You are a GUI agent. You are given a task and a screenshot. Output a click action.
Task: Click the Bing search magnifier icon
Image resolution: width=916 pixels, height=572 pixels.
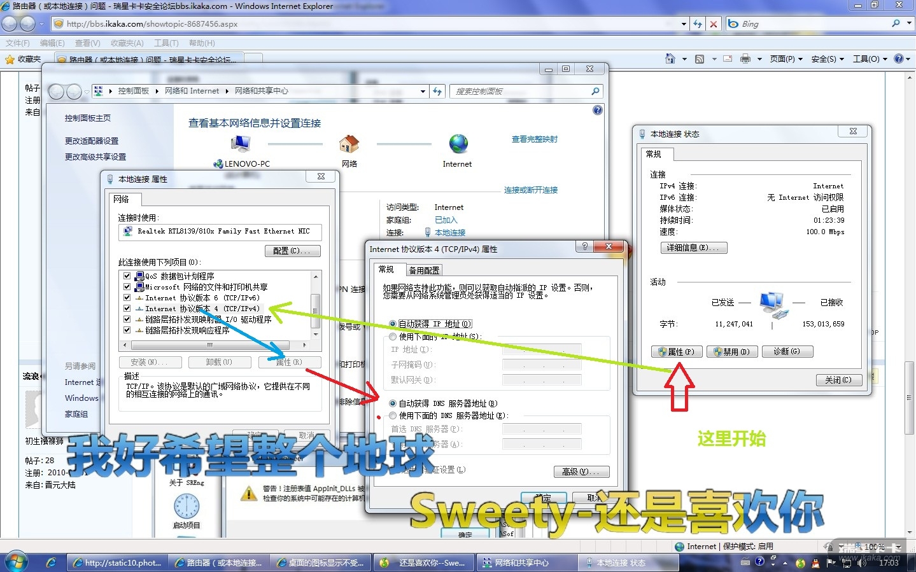[896, 24]
